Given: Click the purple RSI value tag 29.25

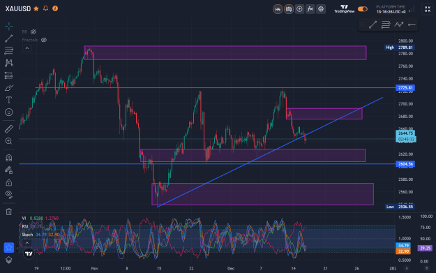Looking at the screenshot, I should point(425,248).
